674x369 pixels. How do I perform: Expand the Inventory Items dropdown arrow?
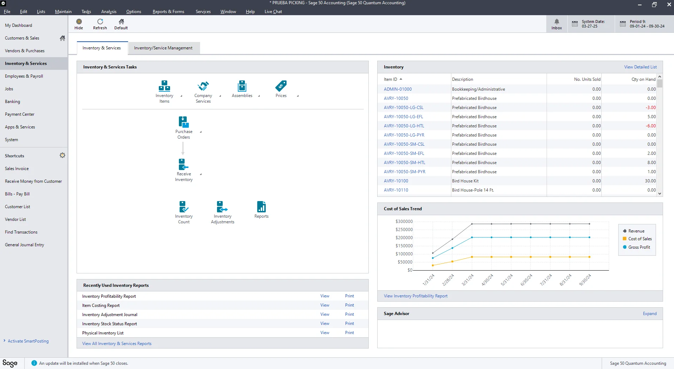[x=181, y=96]
